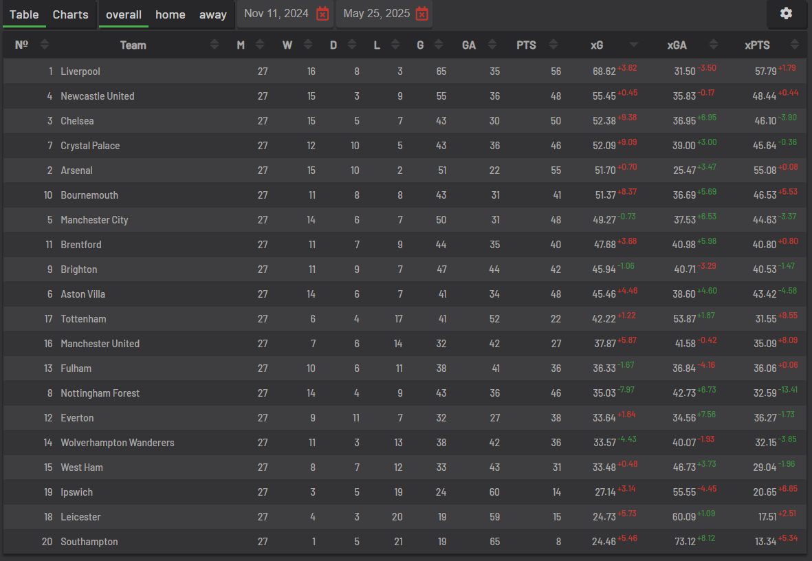
Task: Open the May 25, 2025 date picker
Action: pyautogui.click(x=377, y=14)
